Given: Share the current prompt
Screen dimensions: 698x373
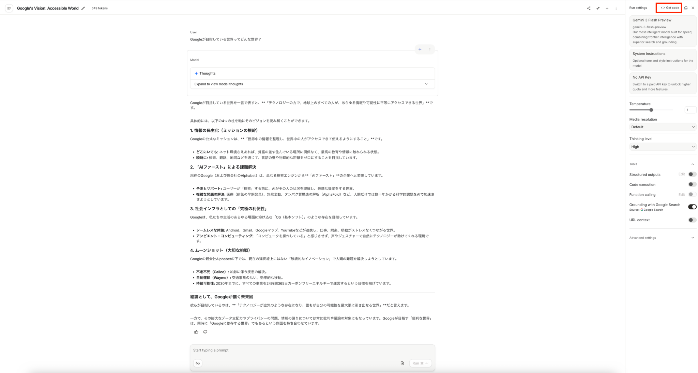Looking at the screenshot, I should pos(589,8).
